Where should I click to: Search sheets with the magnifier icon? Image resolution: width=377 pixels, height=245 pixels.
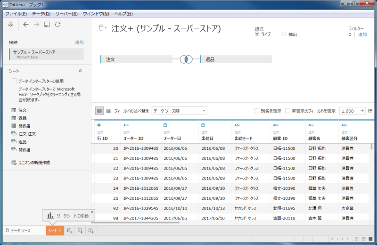(80, 71)
